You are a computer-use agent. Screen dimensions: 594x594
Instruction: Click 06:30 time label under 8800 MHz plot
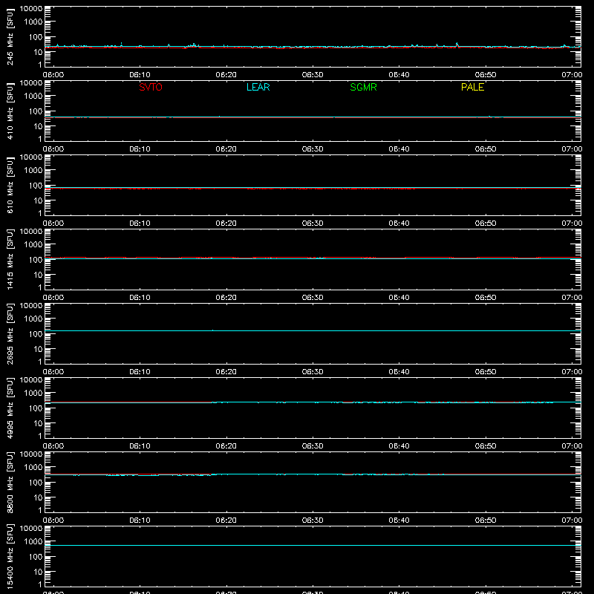tap(313, 520)
